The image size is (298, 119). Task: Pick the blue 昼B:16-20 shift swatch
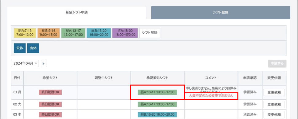[99, 33]
